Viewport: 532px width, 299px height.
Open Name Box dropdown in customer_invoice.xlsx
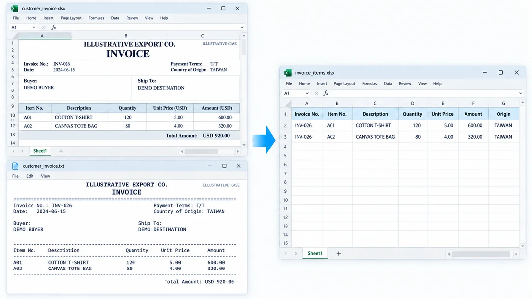click(x=33, y=27)
